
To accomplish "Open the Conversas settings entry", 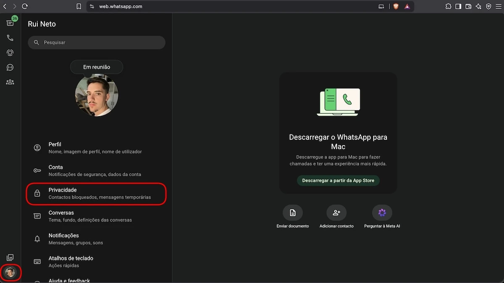I will (97, 216).
